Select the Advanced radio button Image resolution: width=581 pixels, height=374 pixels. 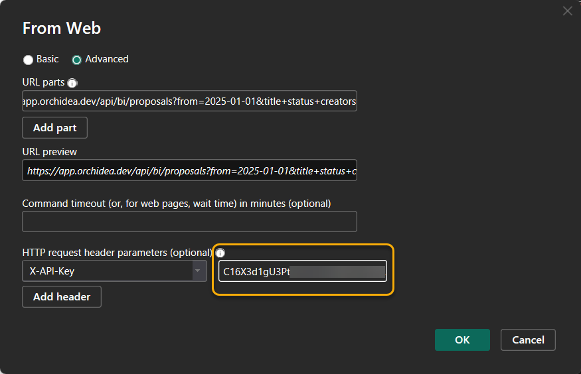pos(76,60)
